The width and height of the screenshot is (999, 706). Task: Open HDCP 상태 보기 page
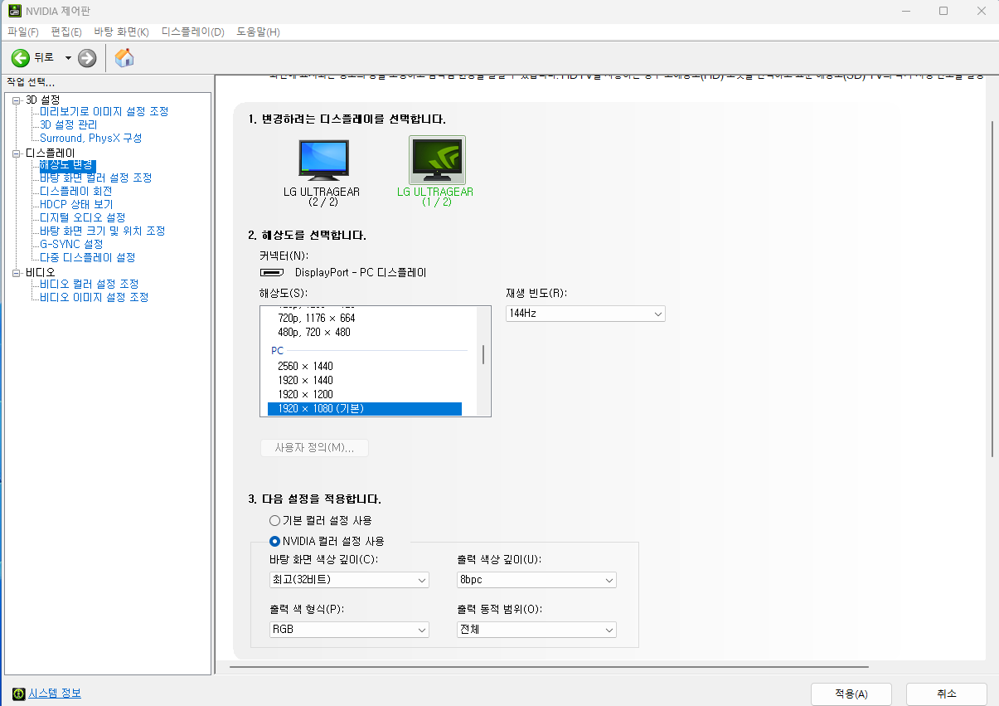click(x=76, y=204)
